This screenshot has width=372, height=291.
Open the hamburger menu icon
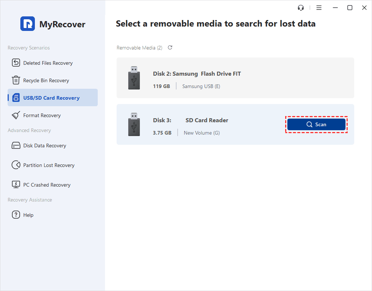(x=319, y=8)
